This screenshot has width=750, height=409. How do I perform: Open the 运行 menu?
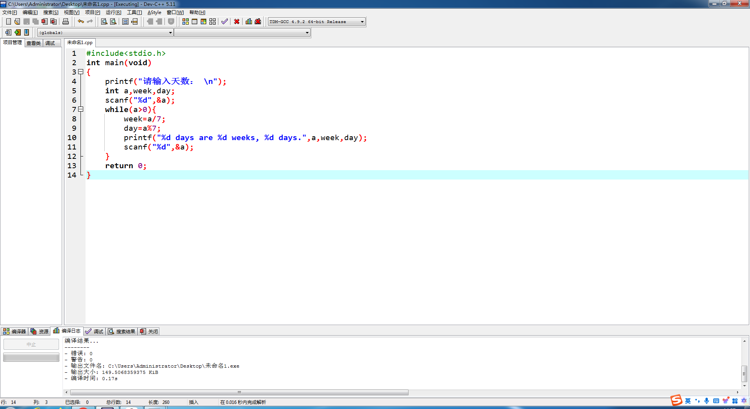113,12
